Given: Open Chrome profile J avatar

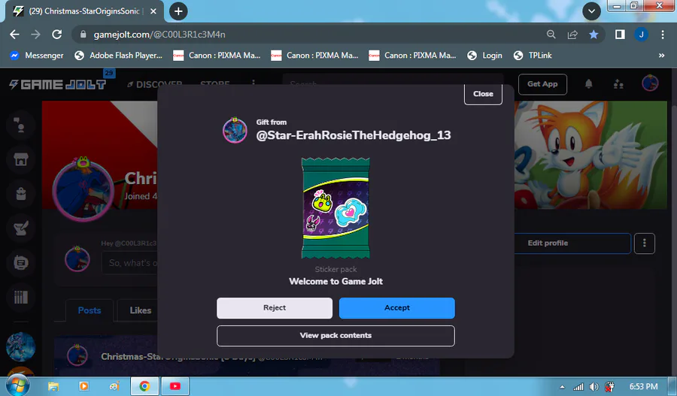Looking at the screenshot, I should 641,35.
